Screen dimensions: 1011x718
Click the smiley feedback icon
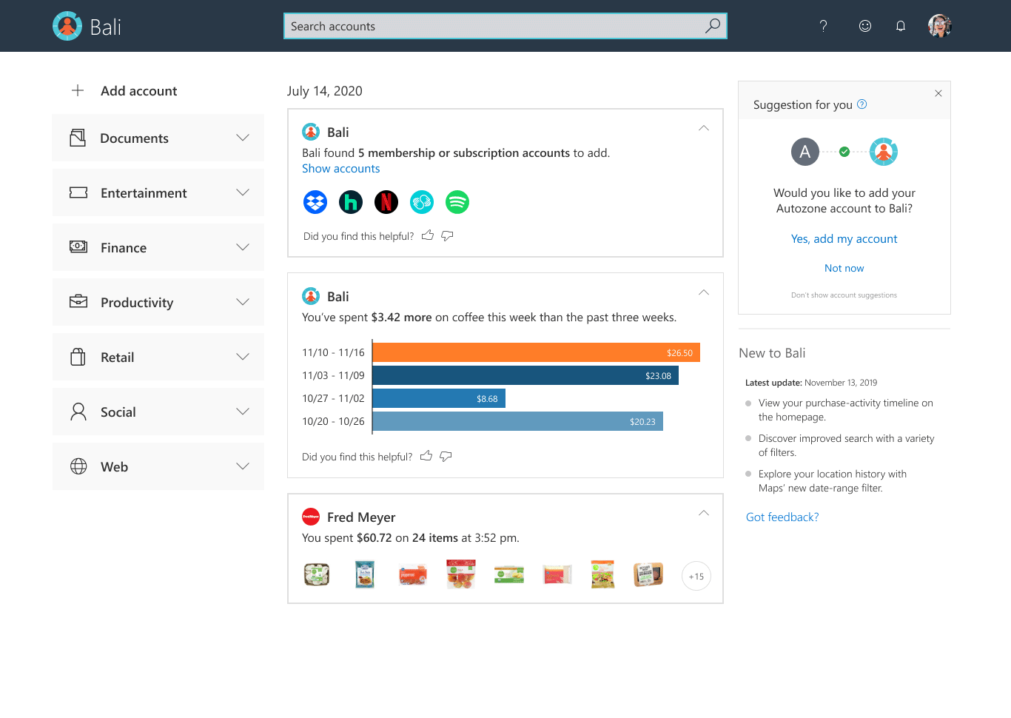point(864,27)
